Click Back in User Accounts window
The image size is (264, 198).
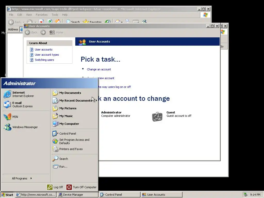click(x=31, y=32)
